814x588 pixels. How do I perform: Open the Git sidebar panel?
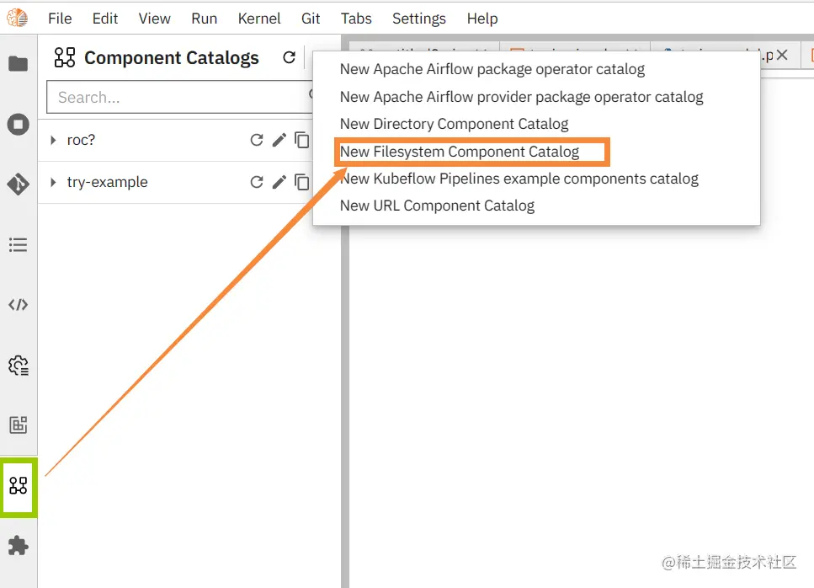[18, 184]
